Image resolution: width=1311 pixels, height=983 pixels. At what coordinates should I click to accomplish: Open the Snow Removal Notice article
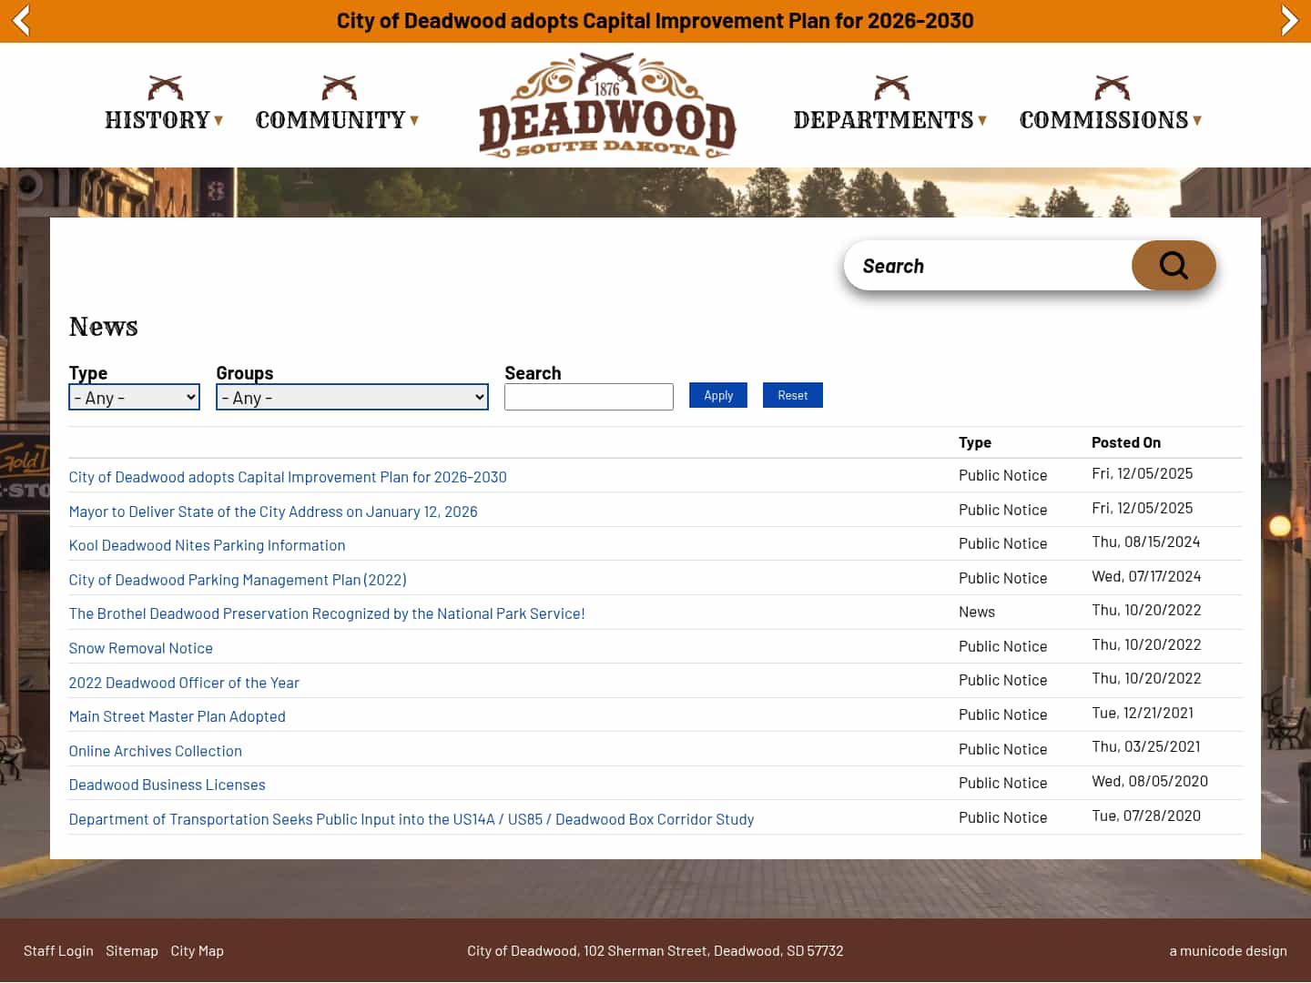coord(140,647)
